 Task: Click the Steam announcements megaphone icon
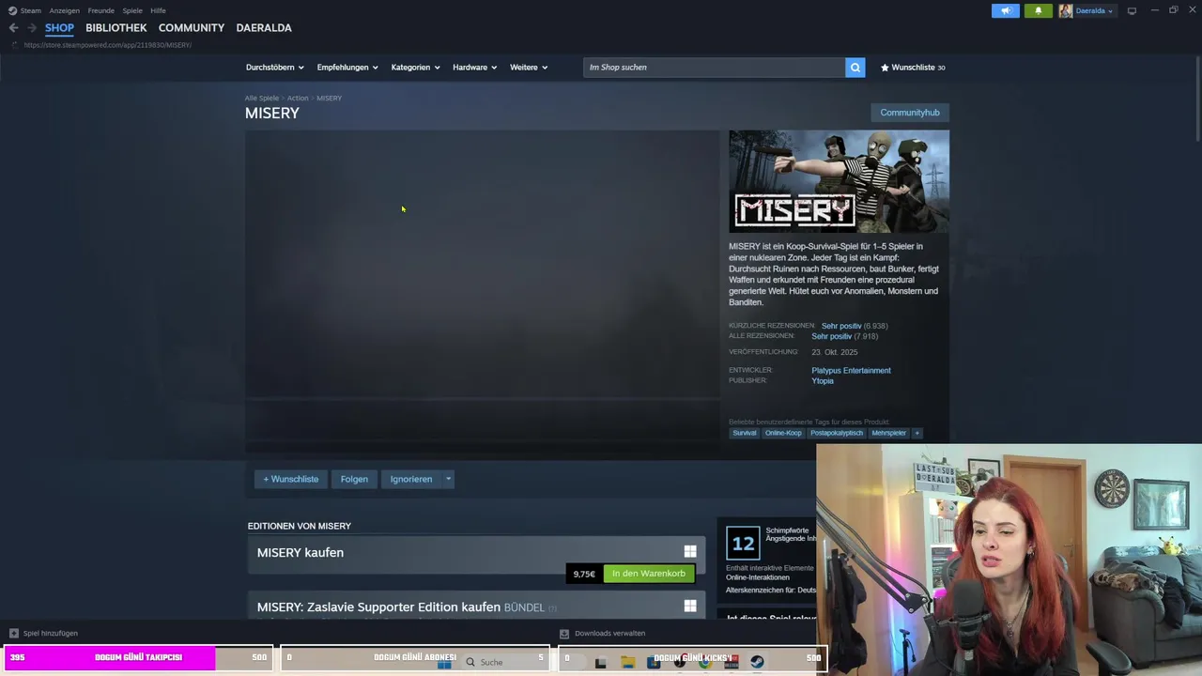[x=1005, y=11]
